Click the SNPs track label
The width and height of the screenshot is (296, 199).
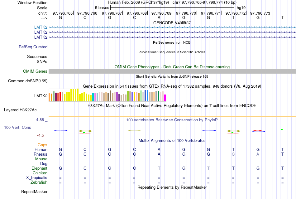42,61
